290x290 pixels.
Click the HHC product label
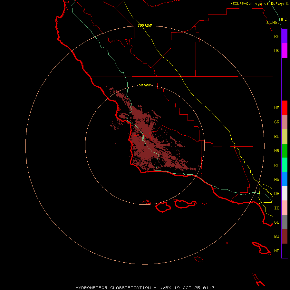[x=283, y=19]
